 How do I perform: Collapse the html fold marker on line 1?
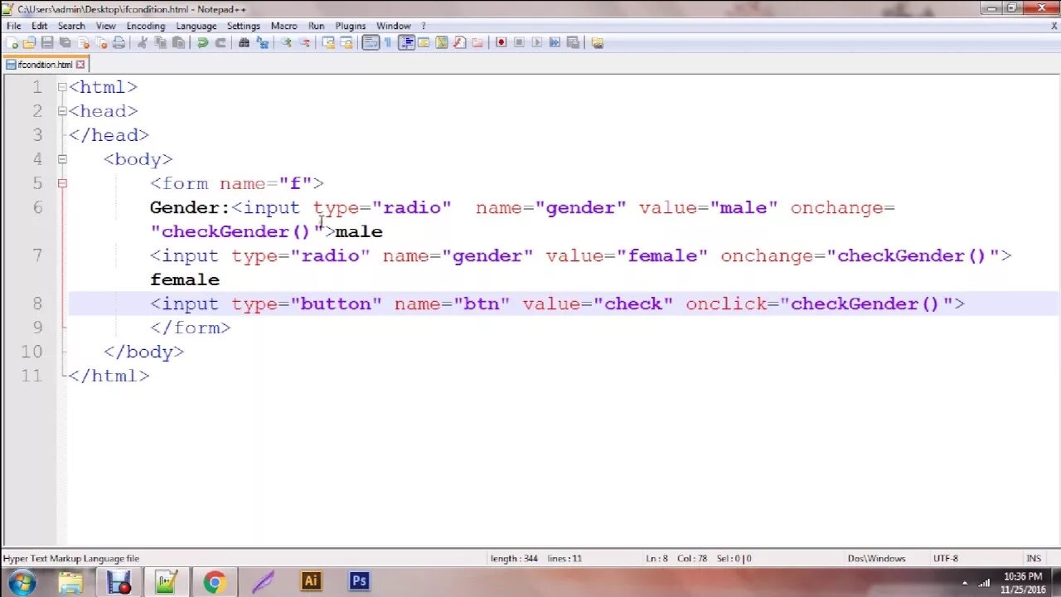pos(62,87)
